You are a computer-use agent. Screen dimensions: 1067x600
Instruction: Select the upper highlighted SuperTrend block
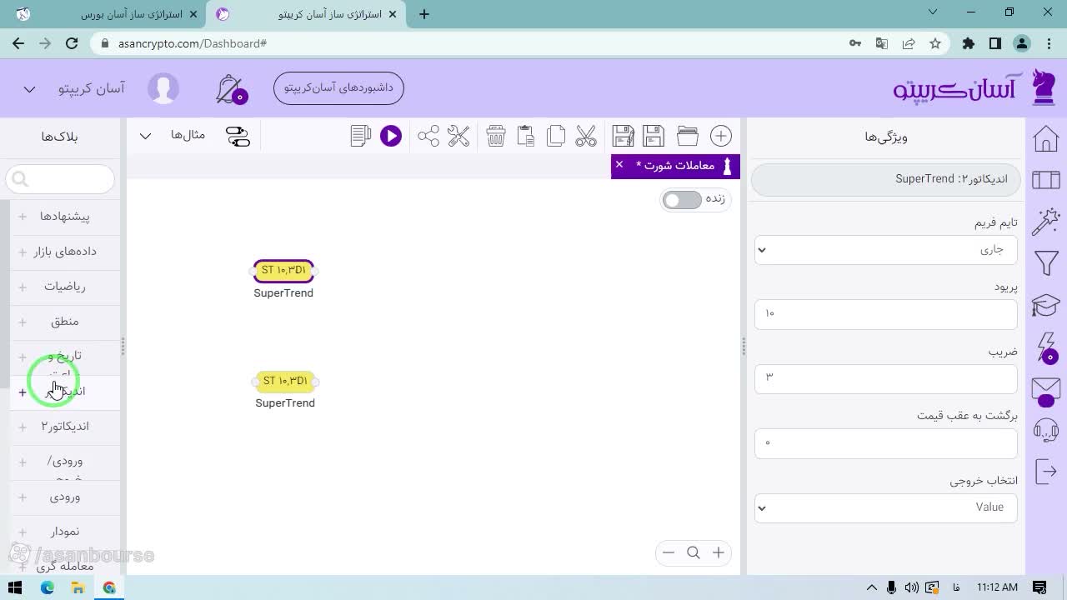[x=283, y=271]
